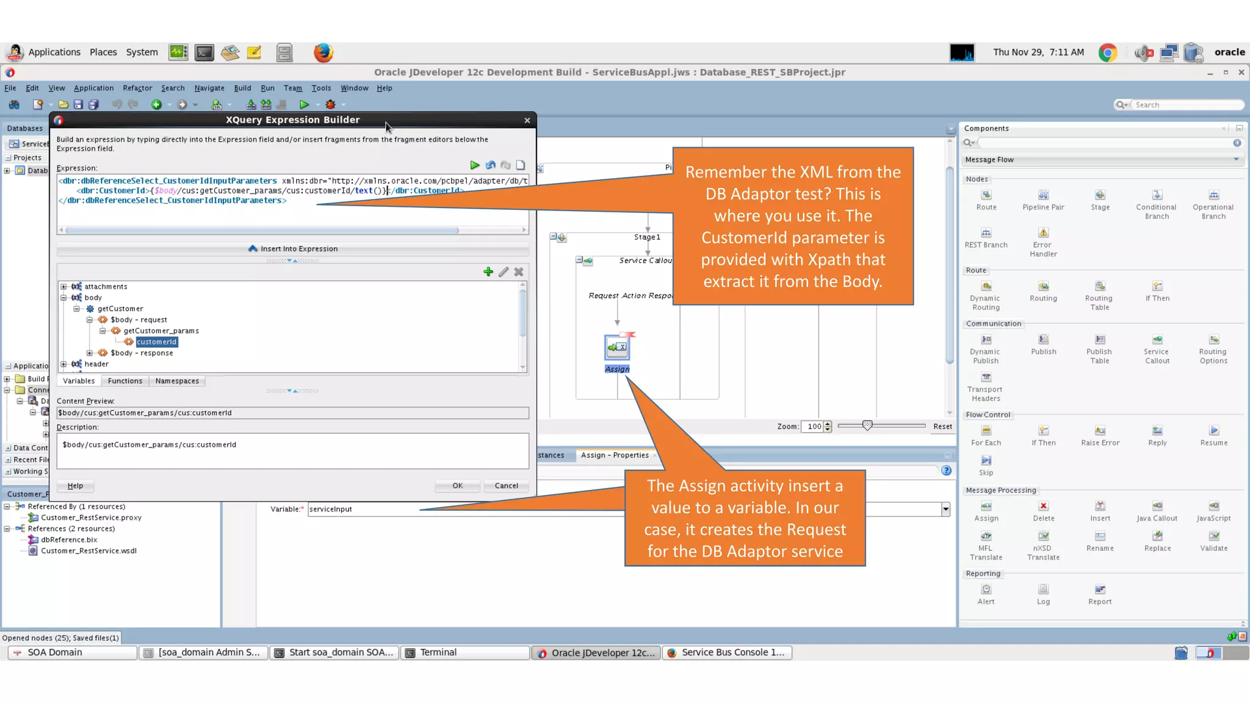Screen dimensions: 1250x703
Task: Open the Variable serviceInput dropdown
Action: [945, 509]
